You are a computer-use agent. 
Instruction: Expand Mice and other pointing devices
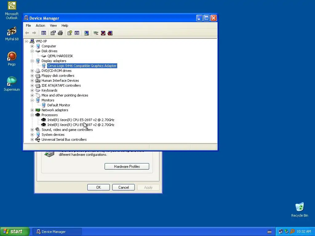click(x=32, y=95)
